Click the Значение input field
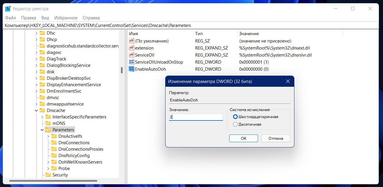Screen dimensions: 383x187 tap(196, 117)
